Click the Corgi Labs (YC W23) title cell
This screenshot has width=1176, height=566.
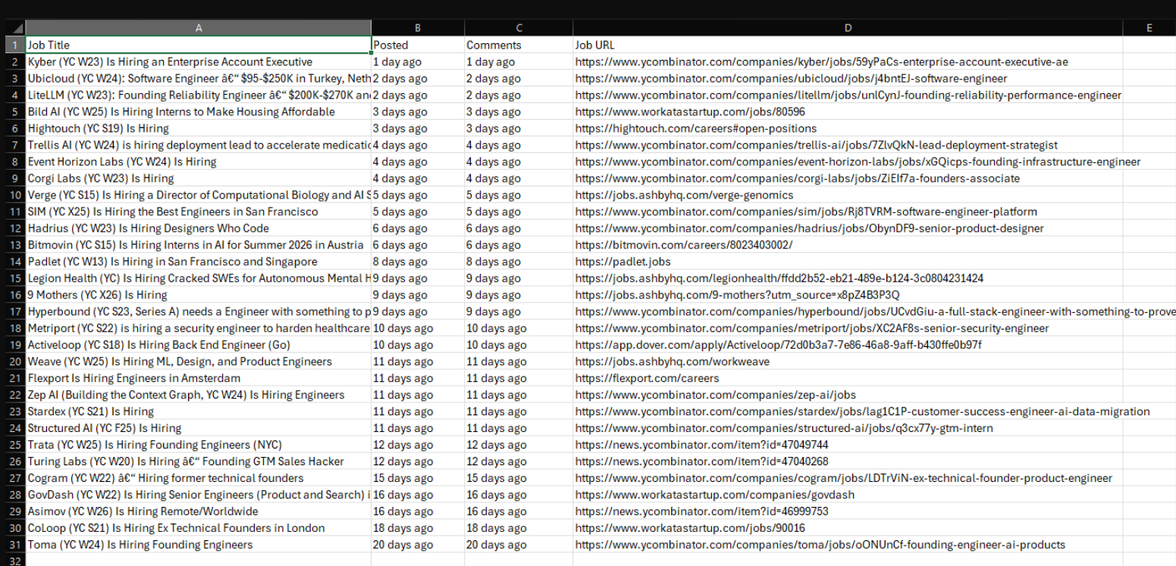tap(199, 178)
